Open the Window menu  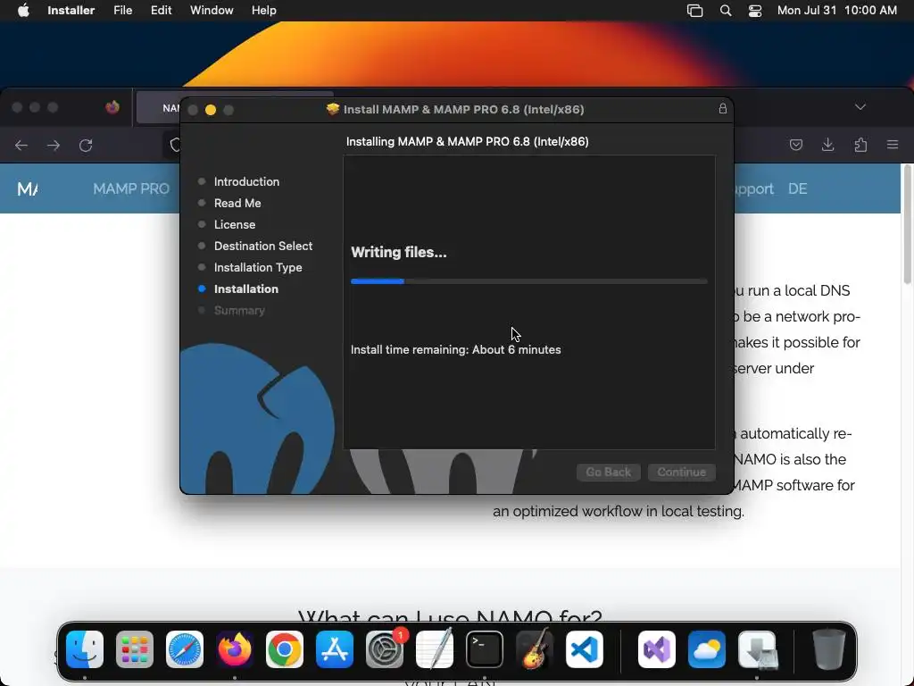coord(212,11)
